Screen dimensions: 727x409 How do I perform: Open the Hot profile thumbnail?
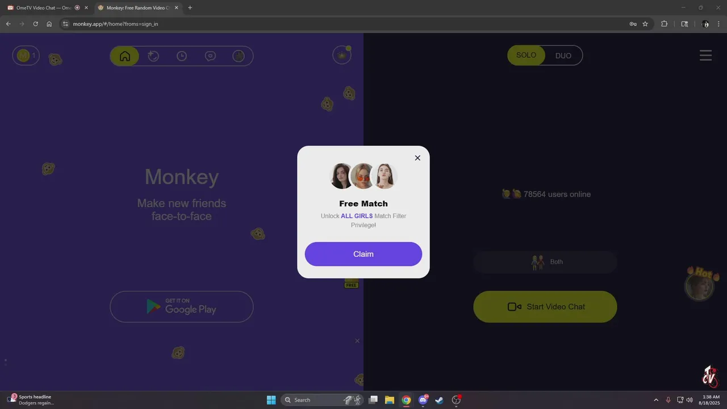[699, 287]
